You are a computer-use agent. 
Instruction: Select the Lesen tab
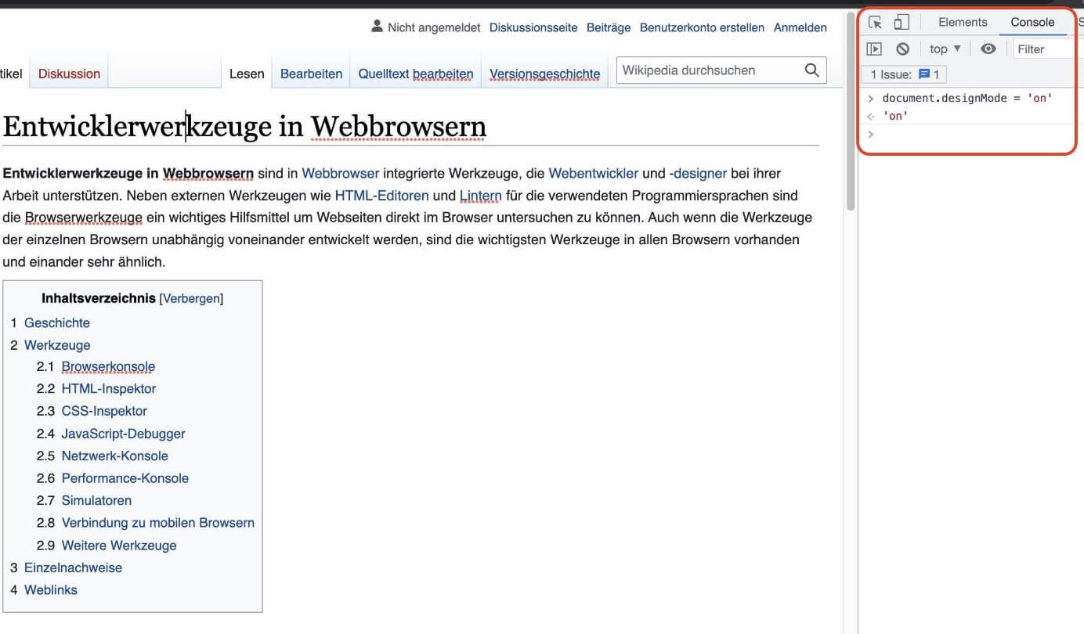pos(247,74)
